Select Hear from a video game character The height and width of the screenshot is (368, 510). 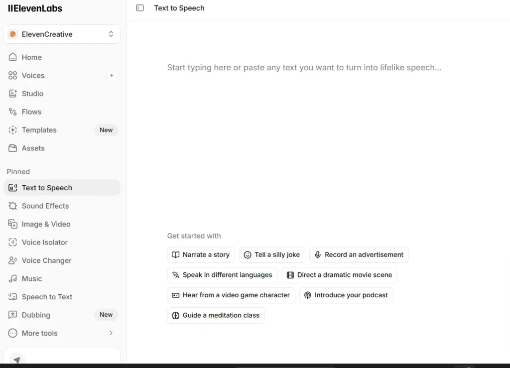[231, 295]
